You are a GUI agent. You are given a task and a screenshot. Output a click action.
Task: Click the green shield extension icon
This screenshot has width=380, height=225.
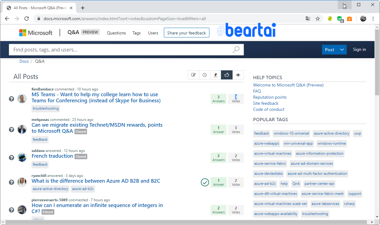pos(340,19)
